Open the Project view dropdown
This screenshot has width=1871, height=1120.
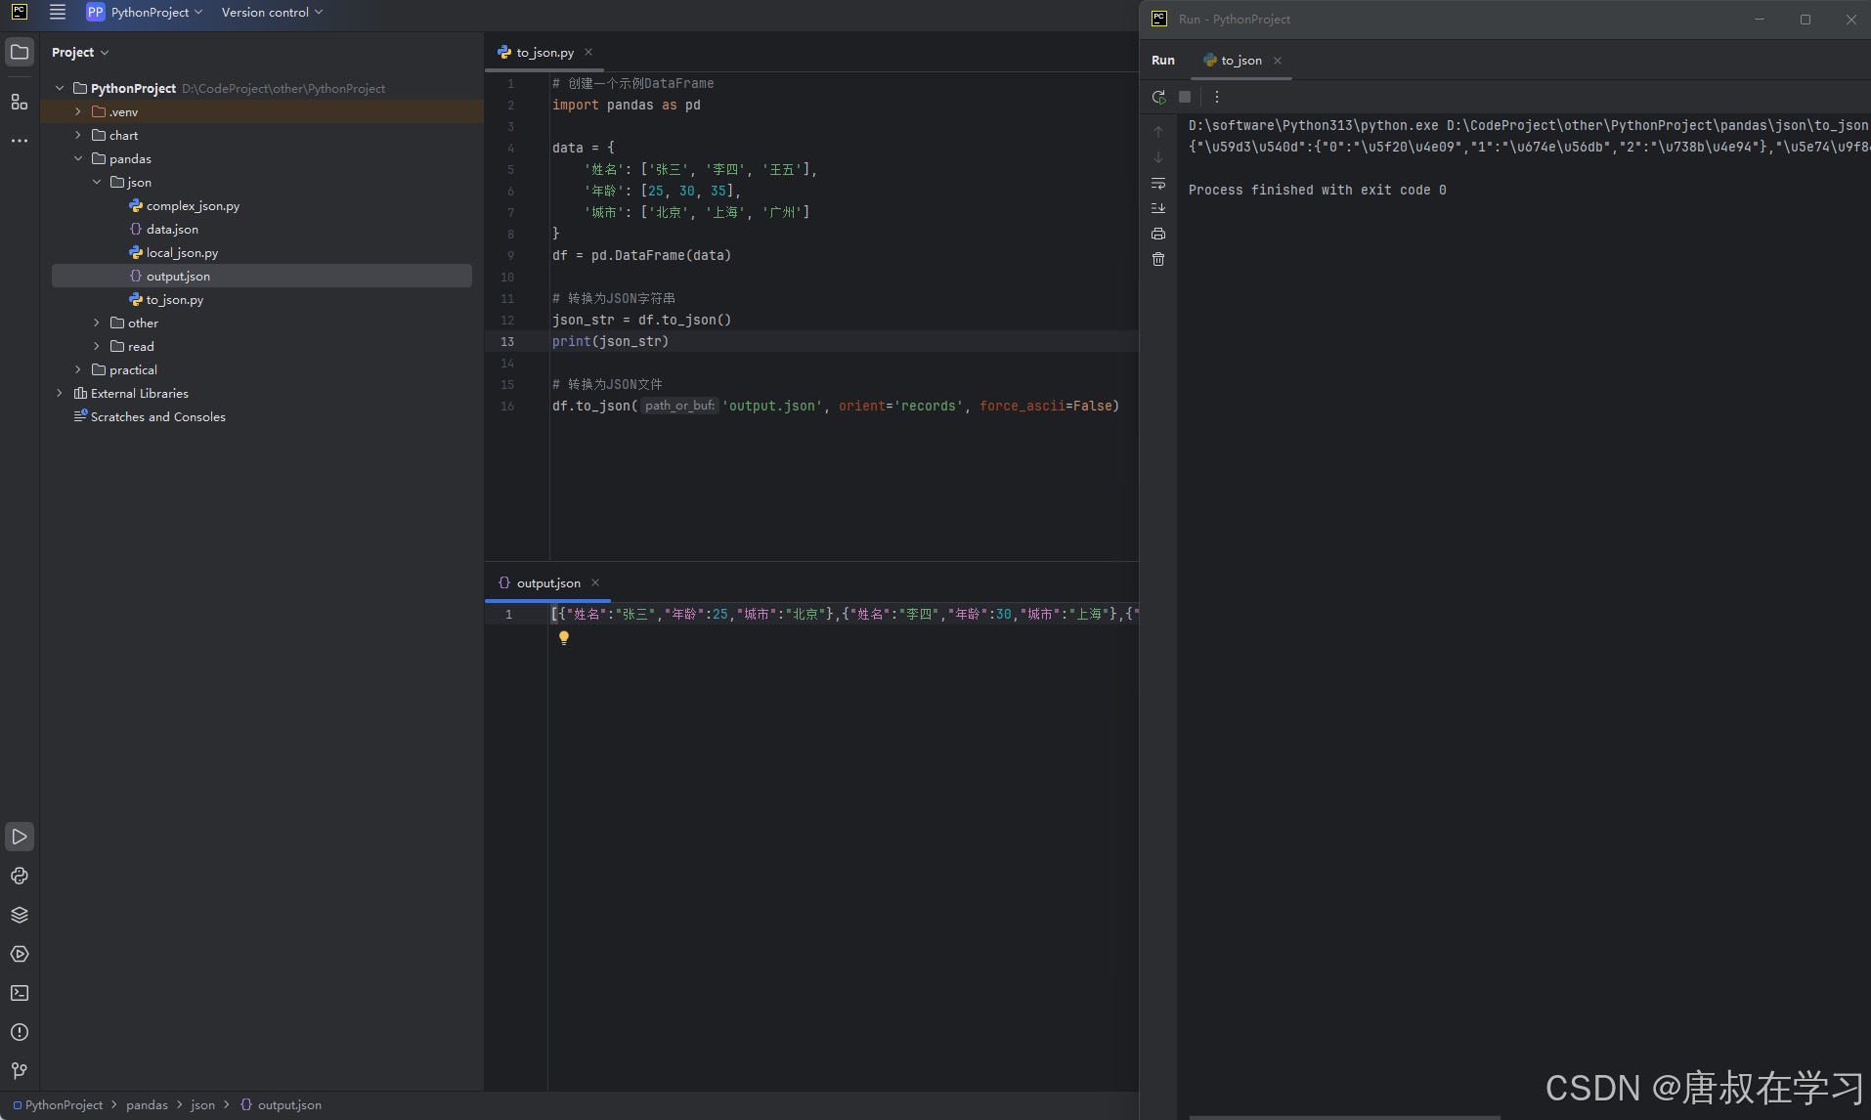point(80,52)
